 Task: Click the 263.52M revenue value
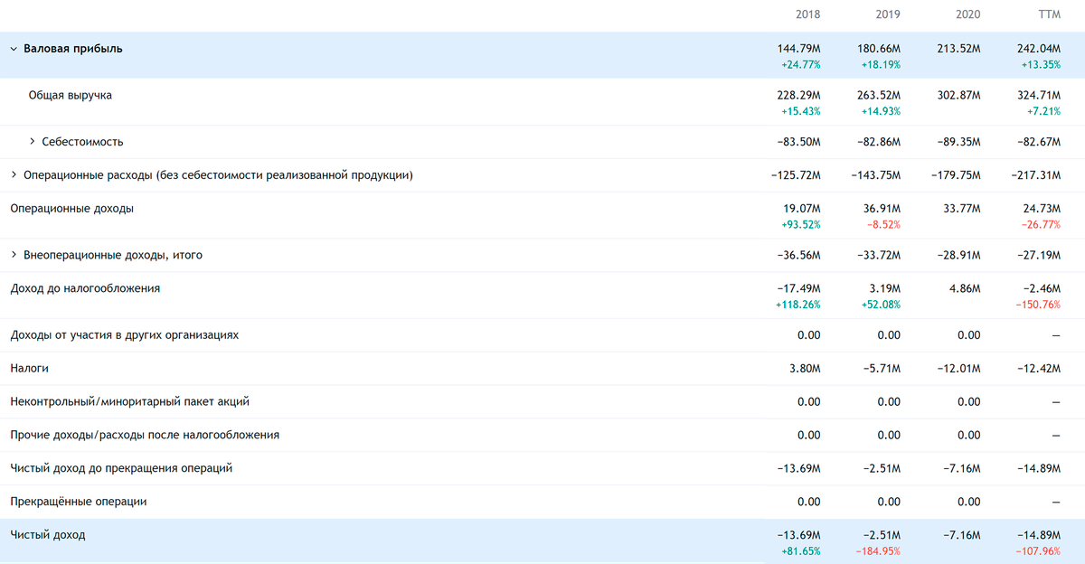(x=878, y=95)
